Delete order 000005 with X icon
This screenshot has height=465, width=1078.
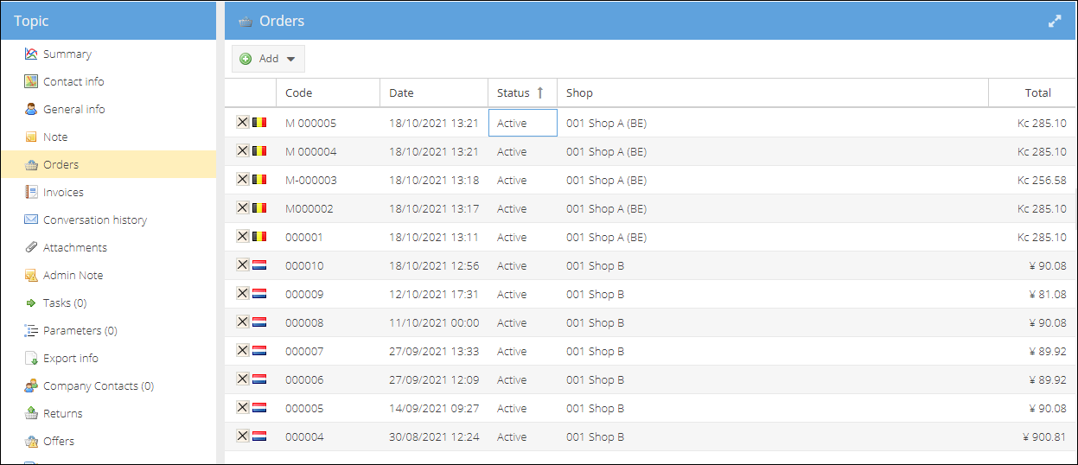(242, 408)
